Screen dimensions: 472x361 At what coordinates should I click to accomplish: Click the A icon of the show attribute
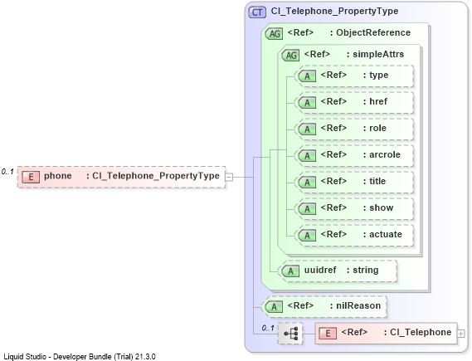point(307,208)
